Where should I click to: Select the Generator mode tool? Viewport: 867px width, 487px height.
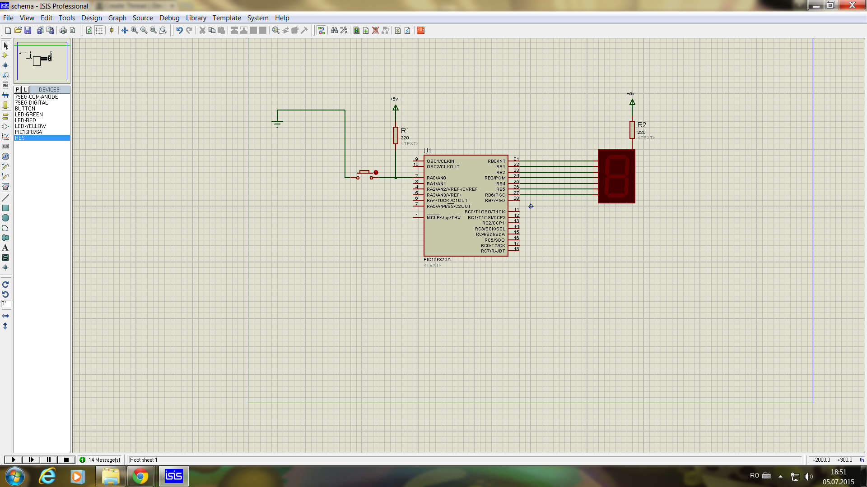point(5,156)
